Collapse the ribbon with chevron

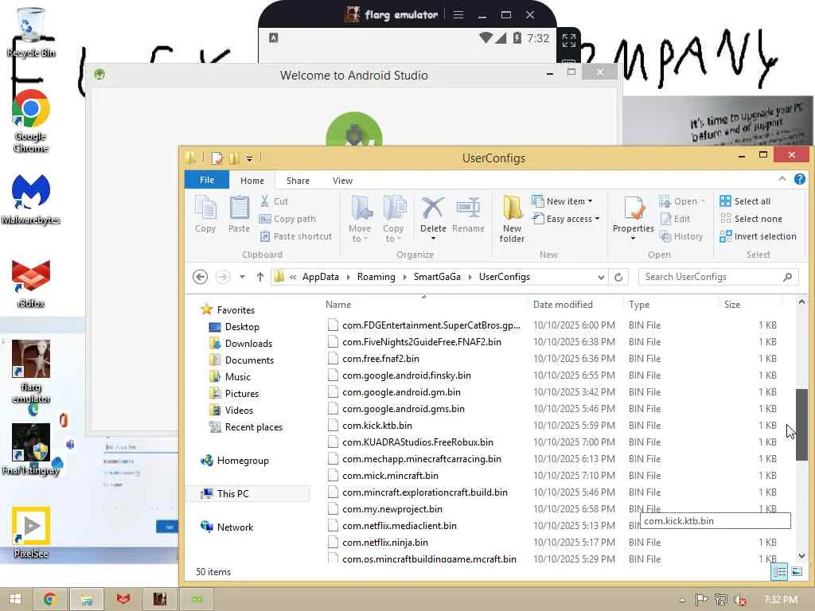point(782,179)
